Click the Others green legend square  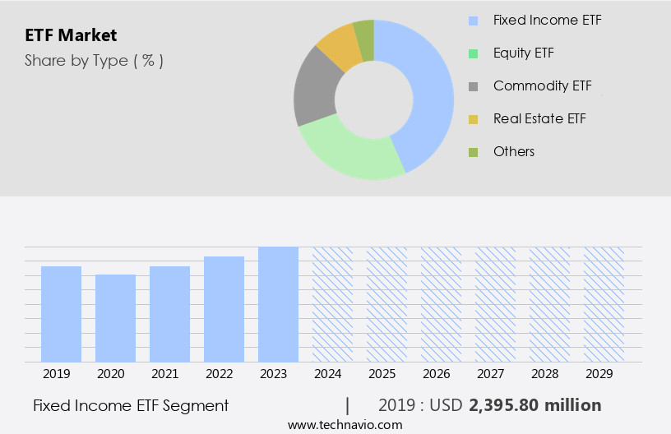pyautogui.click(x=473, y=152)
